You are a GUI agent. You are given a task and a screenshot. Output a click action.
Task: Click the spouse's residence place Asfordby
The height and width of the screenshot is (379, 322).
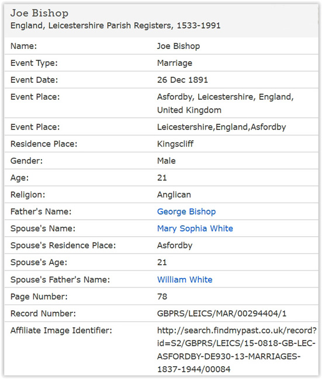[175, 245]
